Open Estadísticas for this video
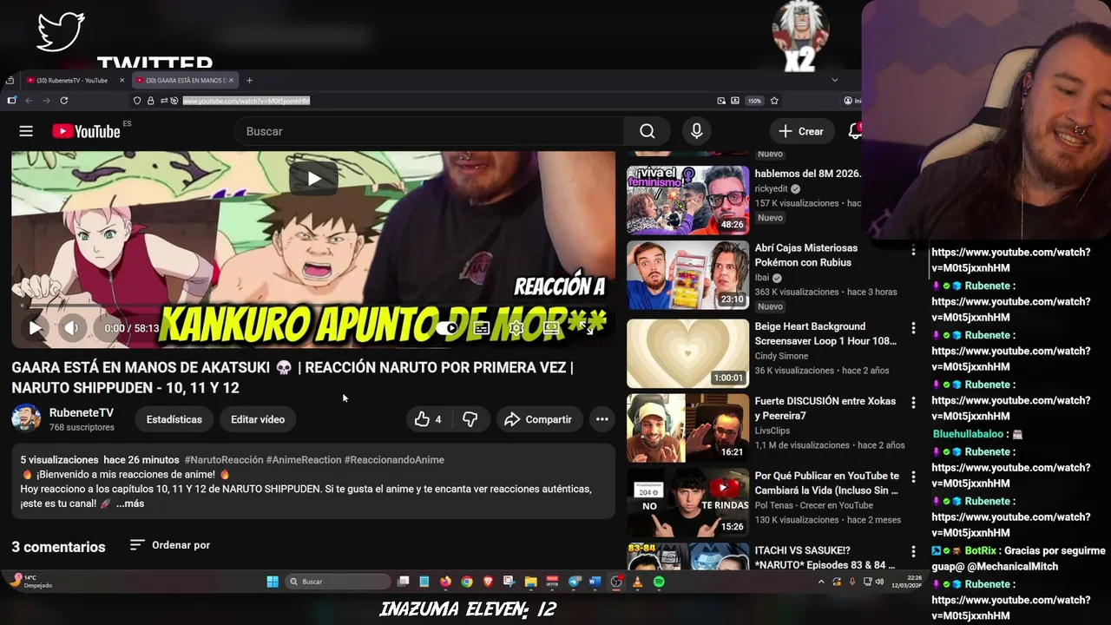 174,419
